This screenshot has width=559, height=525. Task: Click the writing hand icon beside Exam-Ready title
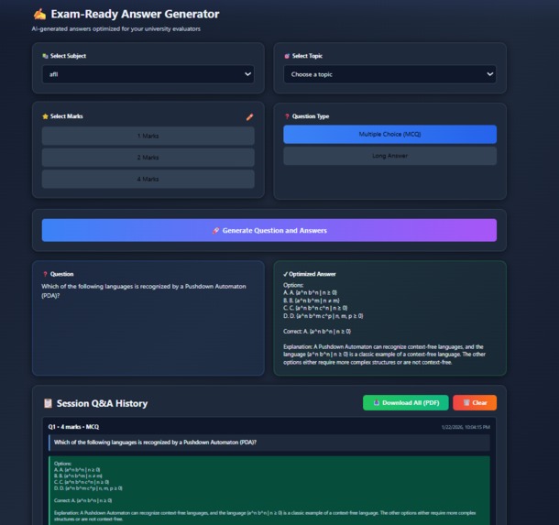point(39,14)
